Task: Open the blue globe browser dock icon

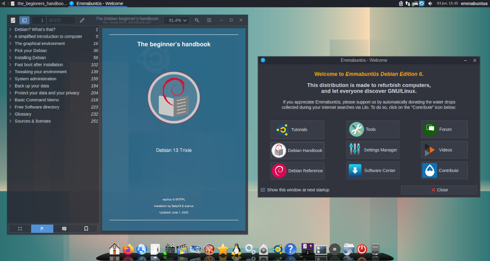Action: [x=142, y=249]
